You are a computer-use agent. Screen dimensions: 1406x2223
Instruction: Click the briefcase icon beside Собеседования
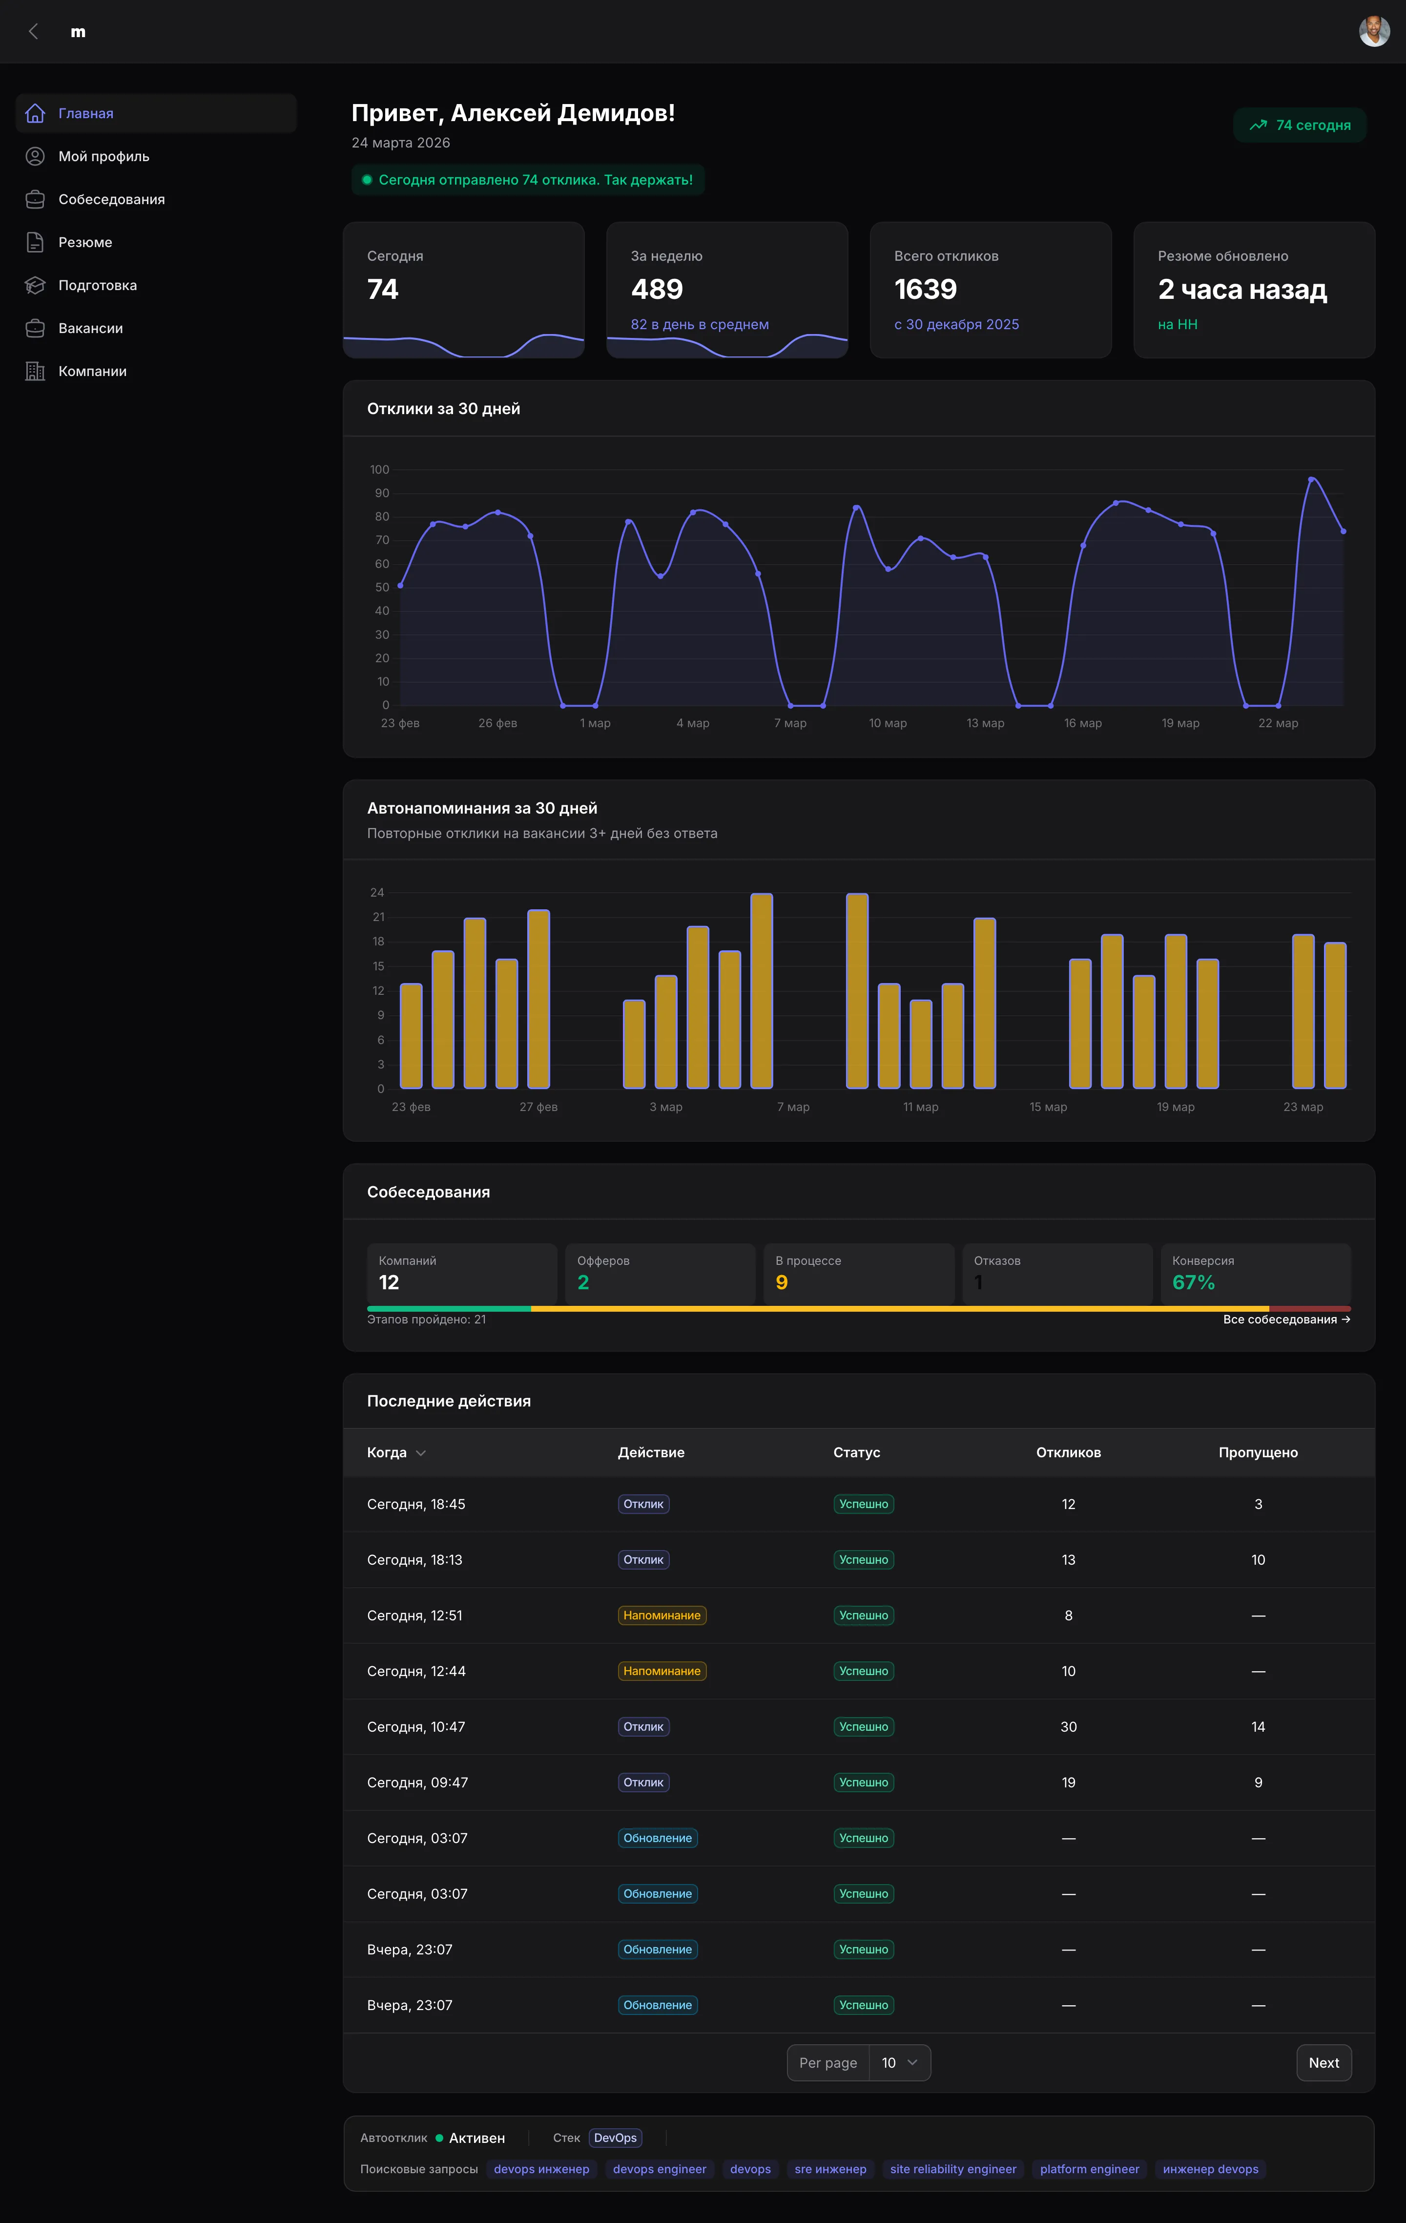35,199
